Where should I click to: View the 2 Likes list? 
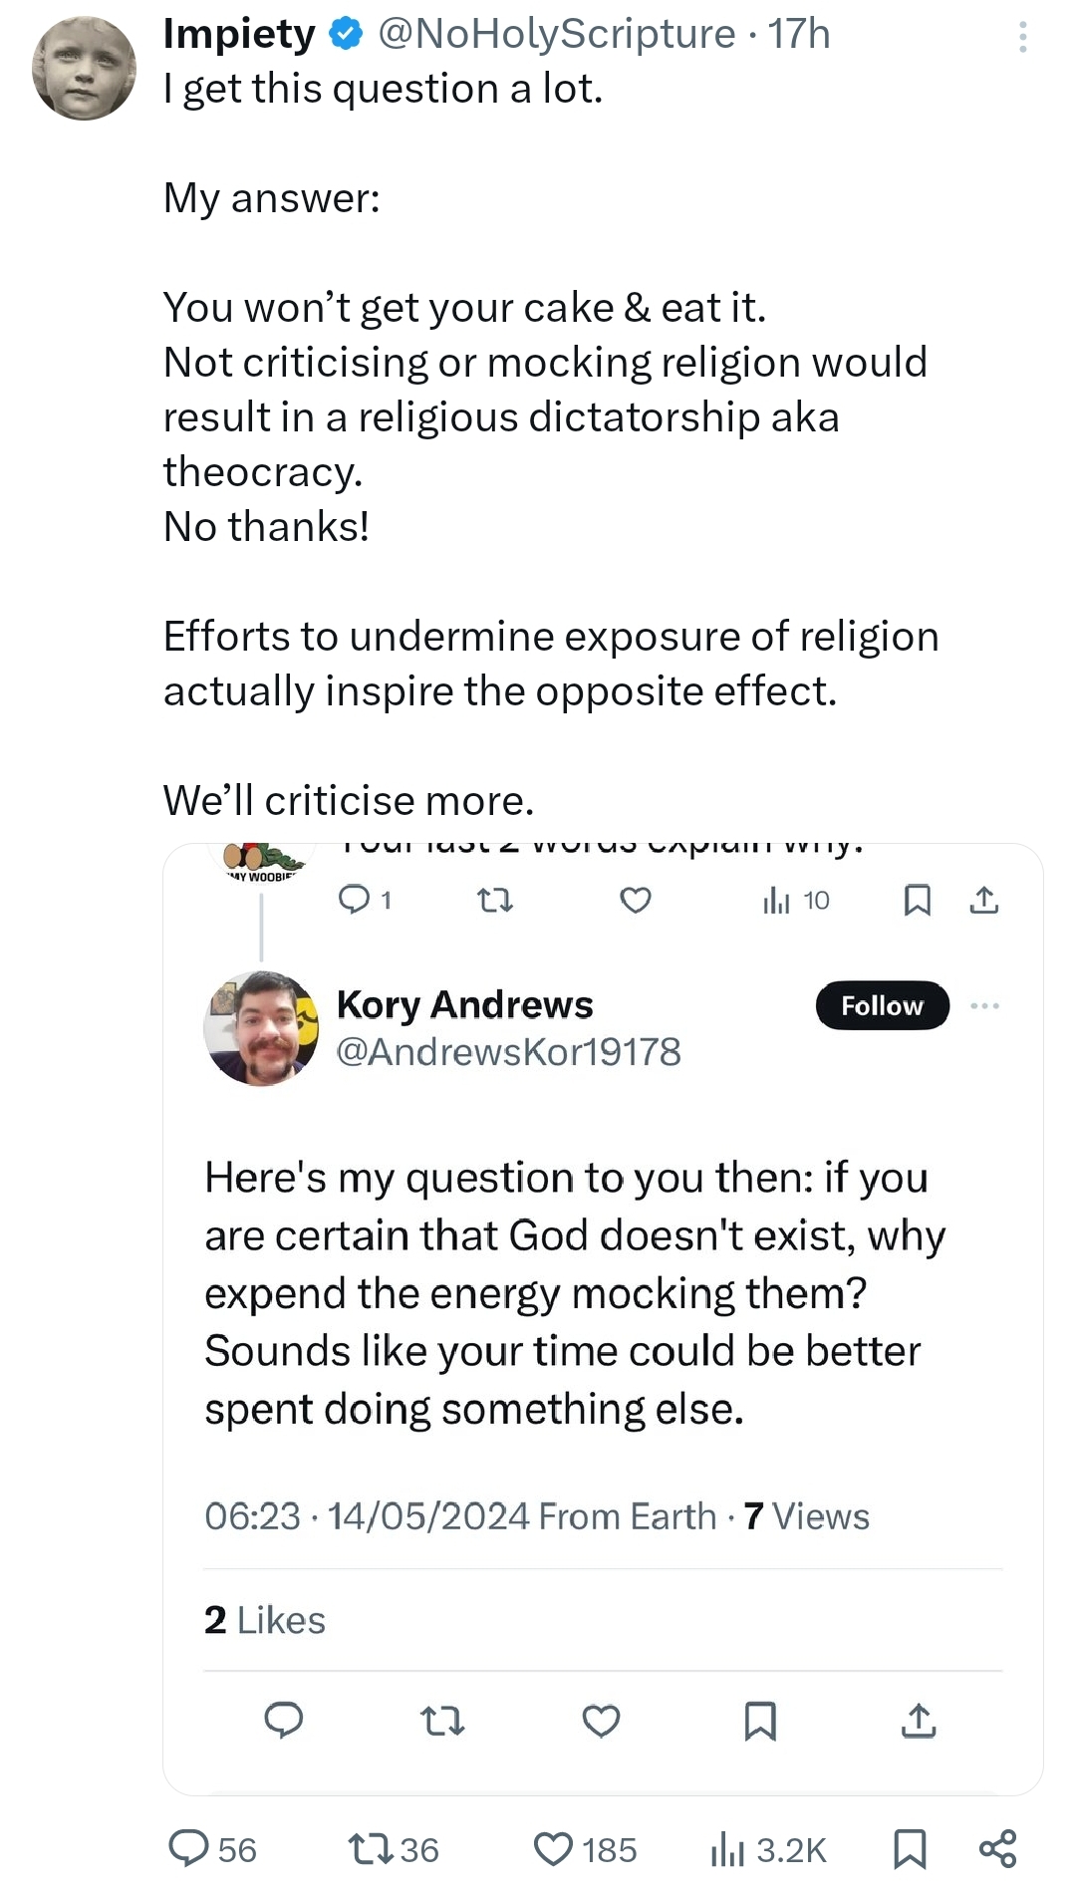[265, 1620]
